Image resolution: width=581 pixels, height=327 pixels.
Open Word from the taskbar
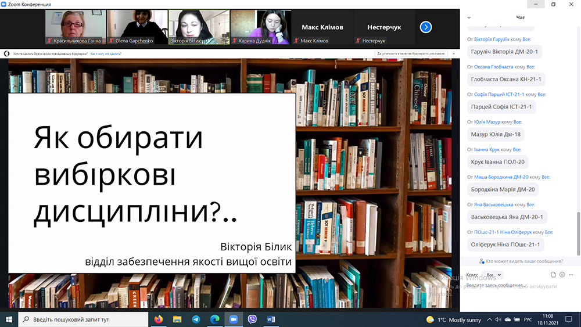(x=271, y=319)
